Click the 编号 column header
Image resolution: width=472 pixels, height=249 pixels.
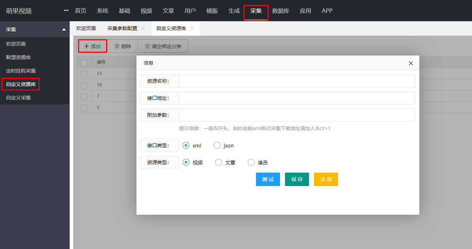coord(101,62)
